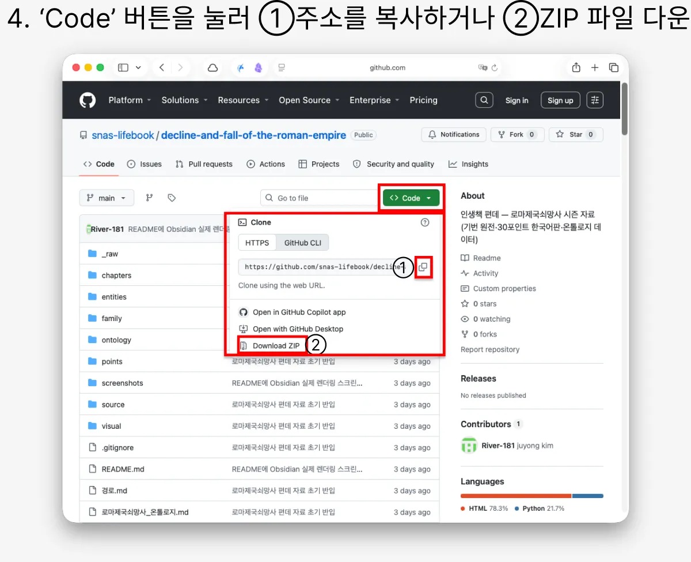Image resolution: width=691 pixels, height=562 pixels.
Task: Expand the Solutions menu
Action: pos(184,100)
